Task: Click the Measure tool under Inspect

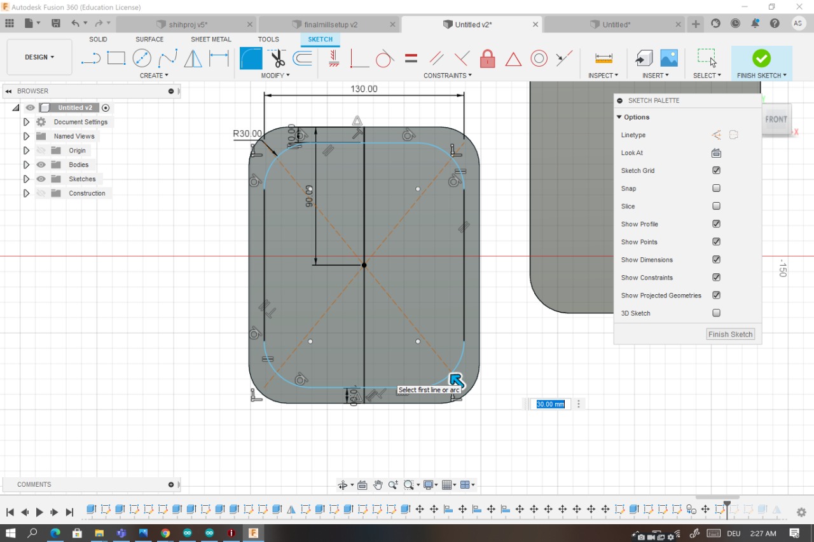Action: pyautogui.click(x=604, y=58)
